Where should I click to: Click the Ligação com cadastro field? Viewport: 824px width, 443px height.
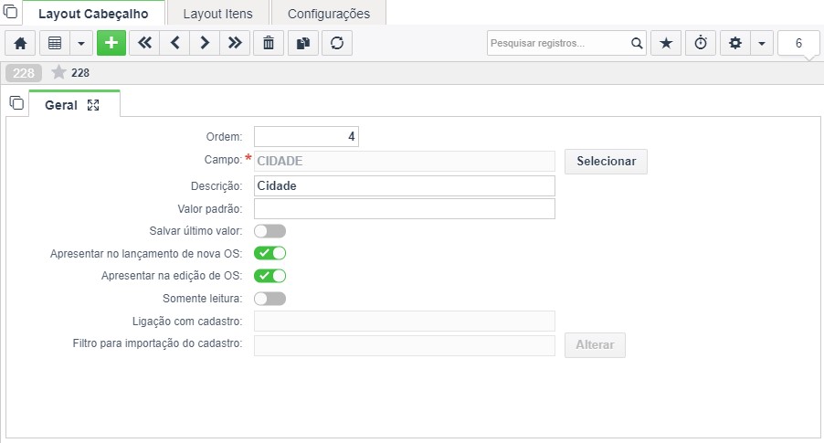click(405, 322)
